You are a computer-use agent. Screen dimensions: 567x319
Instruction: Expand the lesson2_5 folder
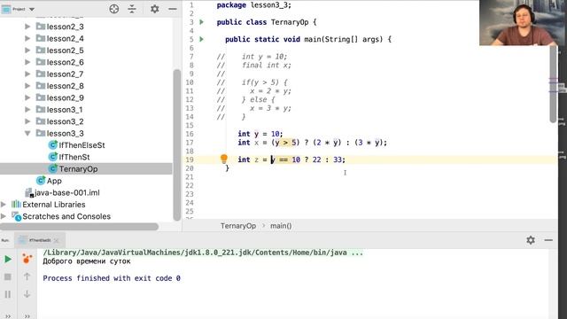click(x=27, y=51)
